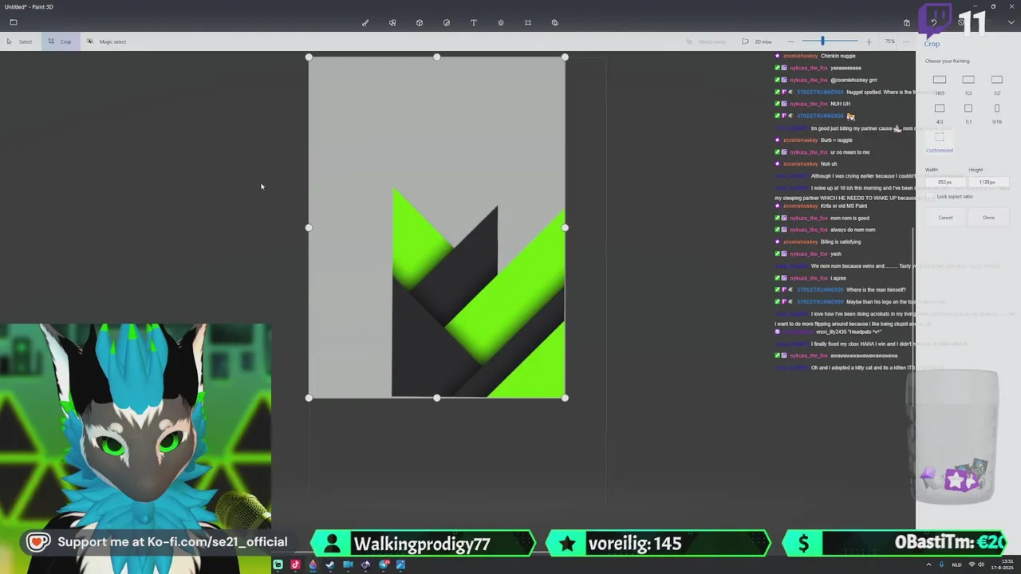Viewport: 1021px width, 574px height.
Task: Click the 75% zoom value
Action: [x=890, y=41]
